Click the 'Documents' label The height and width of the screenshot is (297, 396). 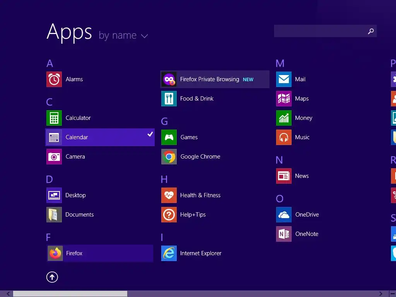(x=80, y=215)
